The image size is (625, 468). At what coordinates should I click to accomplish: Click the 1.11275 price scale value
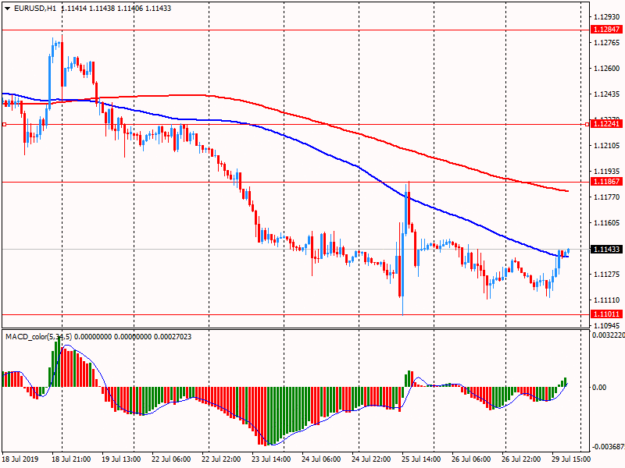(607, 275)
